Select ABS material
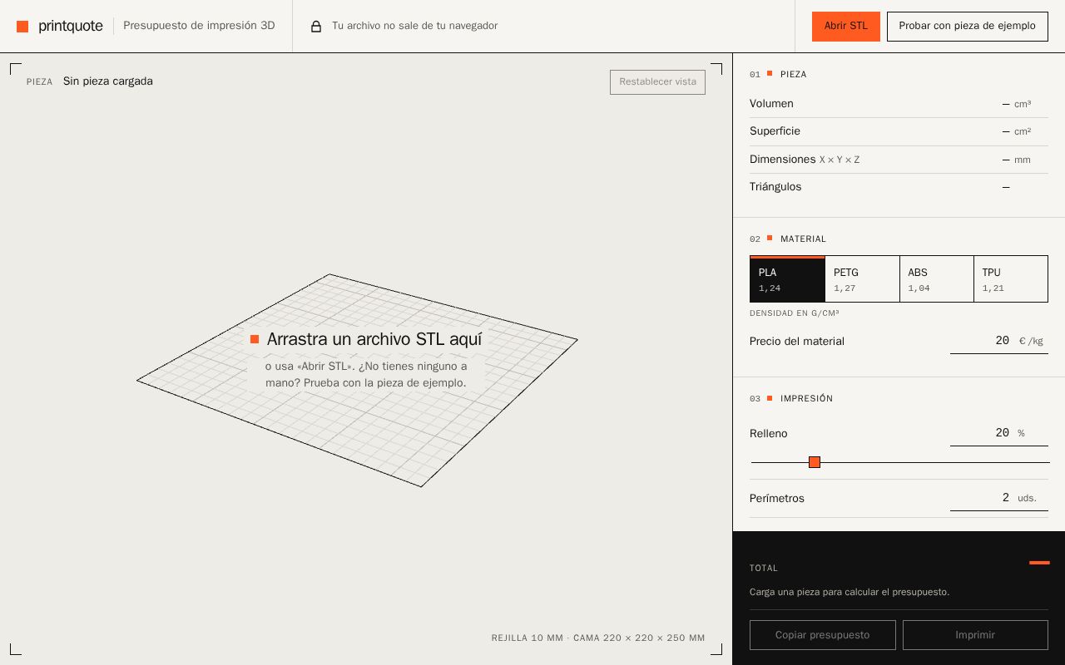This screenshot has height=665, width=1065. [937, 279]
